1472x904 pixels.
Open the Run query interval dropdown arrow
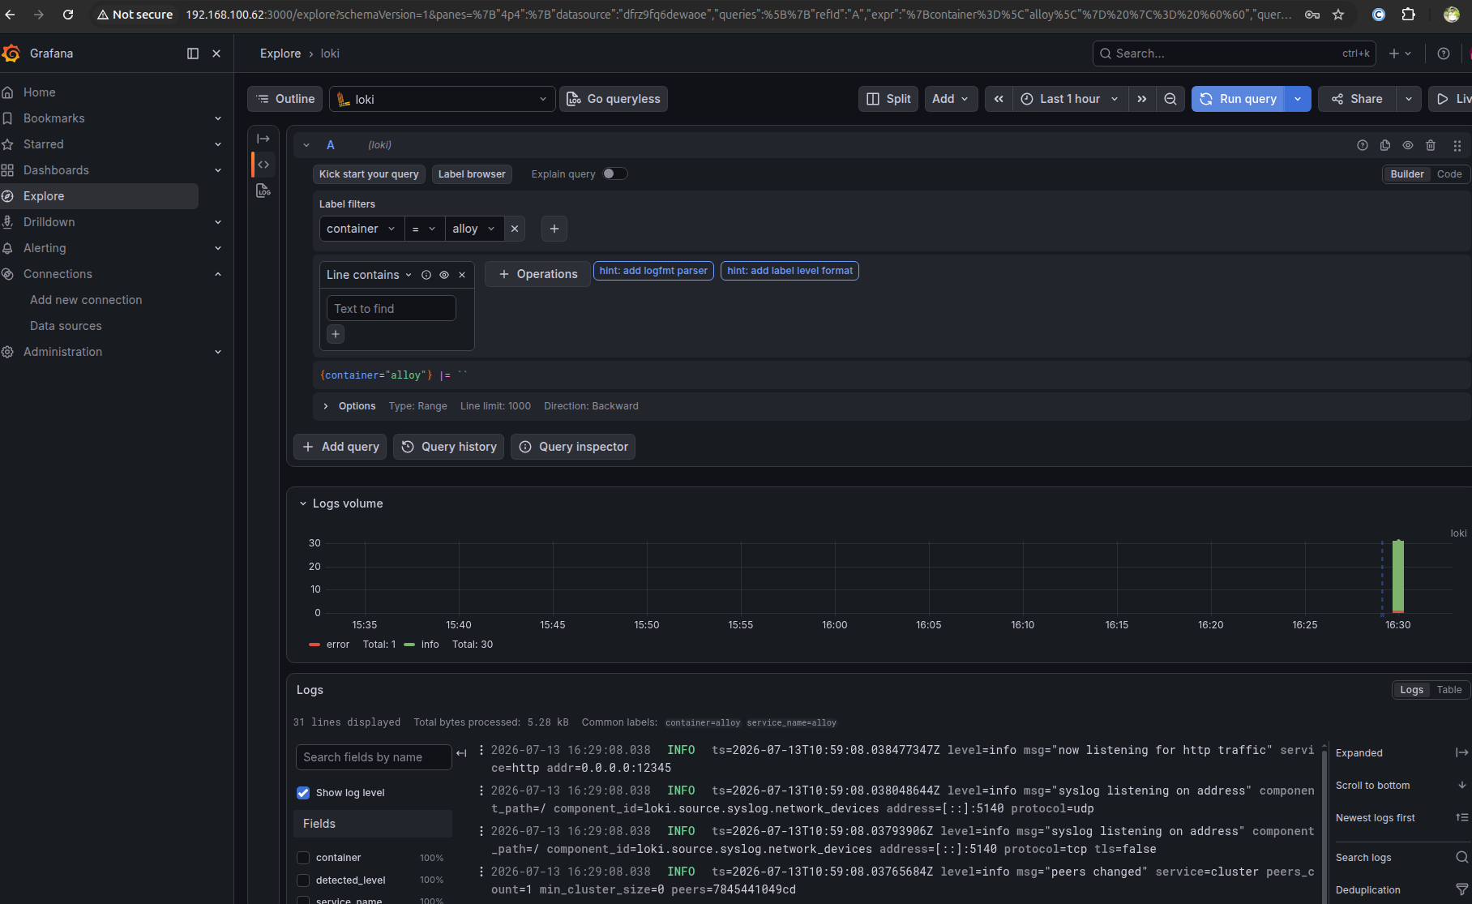1298,99
